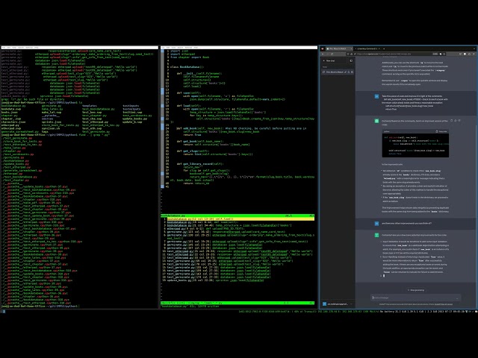Open the tab list dropdown arrow in the tab bar
The height and width of the screenshot is (358, 478).
point(474,48)
